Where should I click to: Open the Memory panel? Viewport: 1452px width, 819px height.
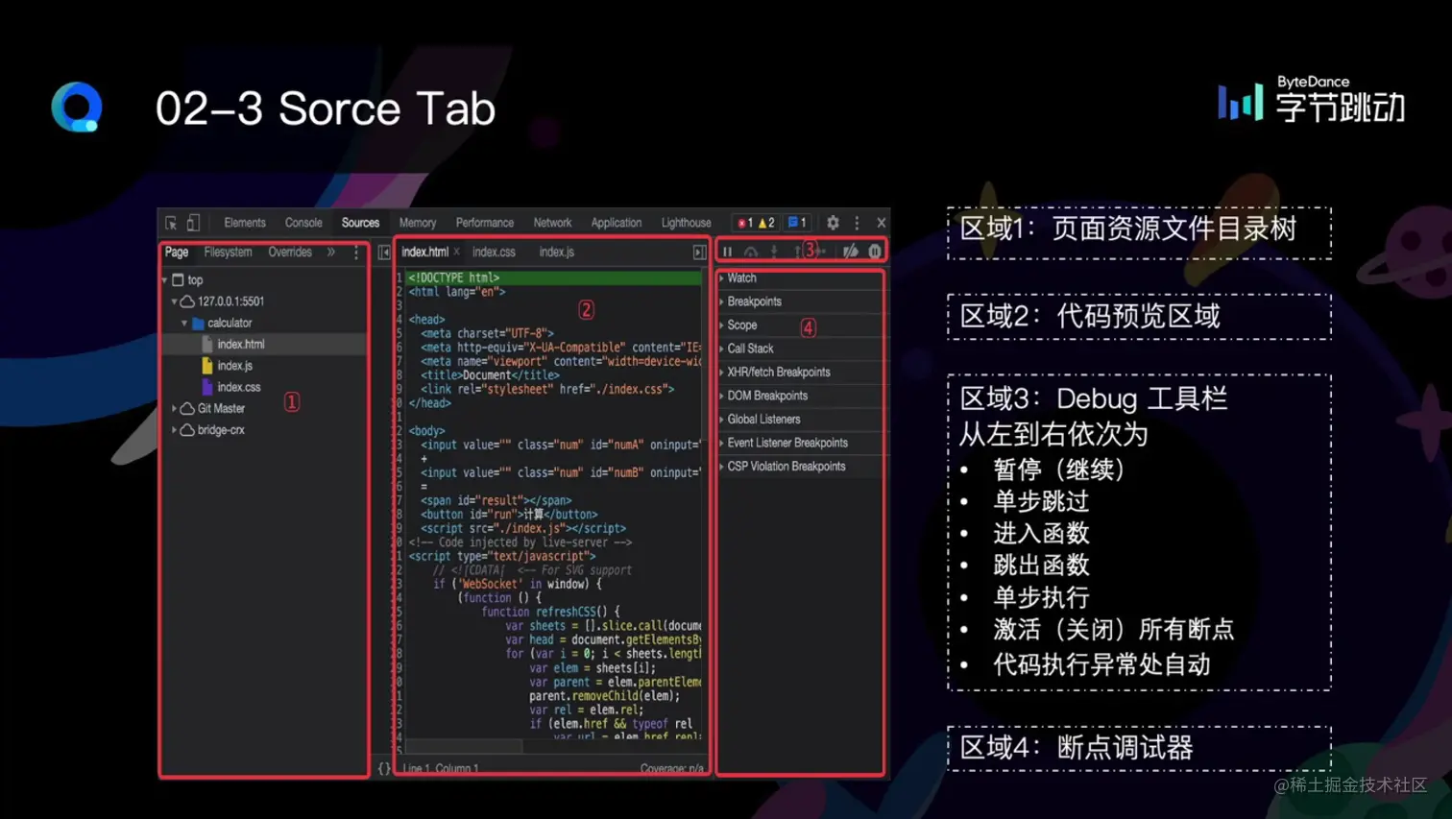click(x=418, y=223)
